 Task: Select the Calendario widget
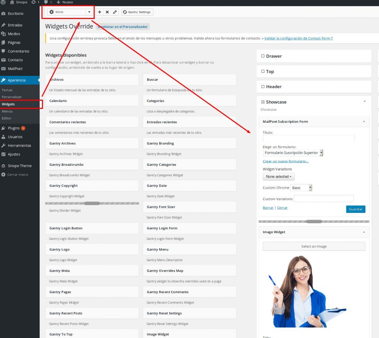point(92,101)
